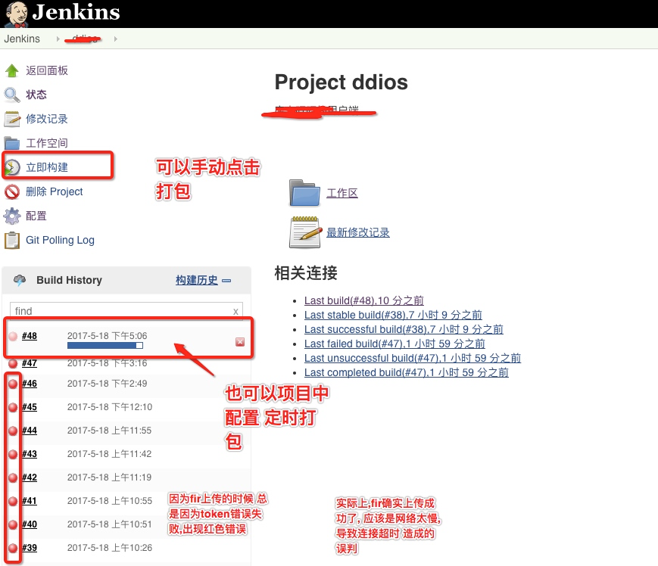Click the red status ball of build #44
Viewport: 658px width, 566px height.
[x=13, y=431]
